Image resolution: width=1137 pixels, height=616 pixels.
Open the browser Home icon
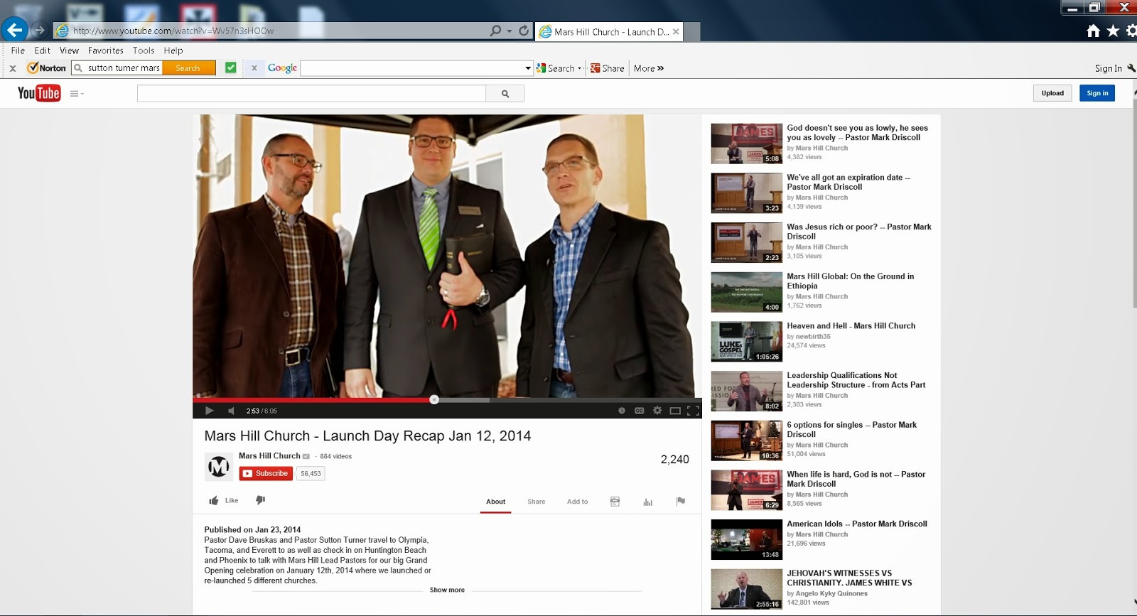click(1094, 31)
